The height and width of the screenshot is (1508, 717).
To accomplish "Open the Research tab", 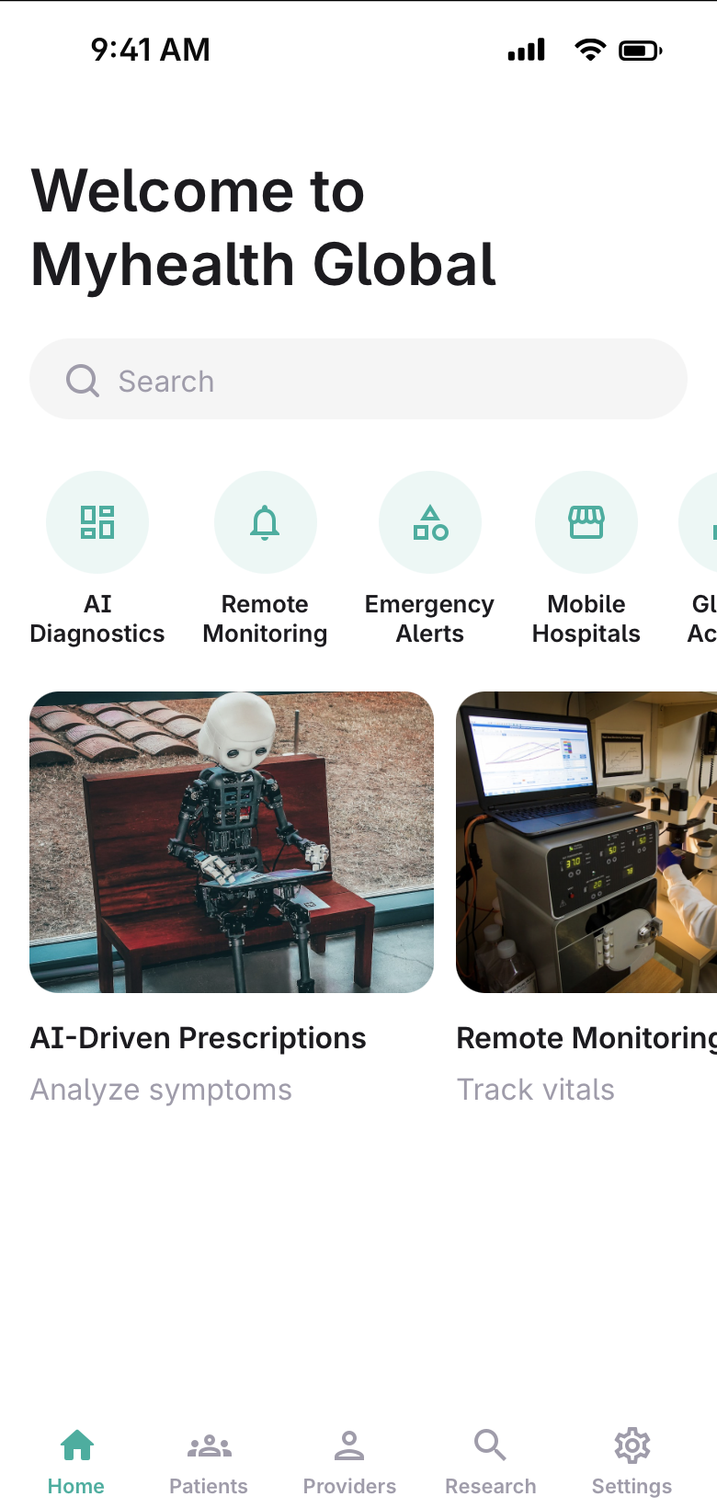I will coord(490,1462).
